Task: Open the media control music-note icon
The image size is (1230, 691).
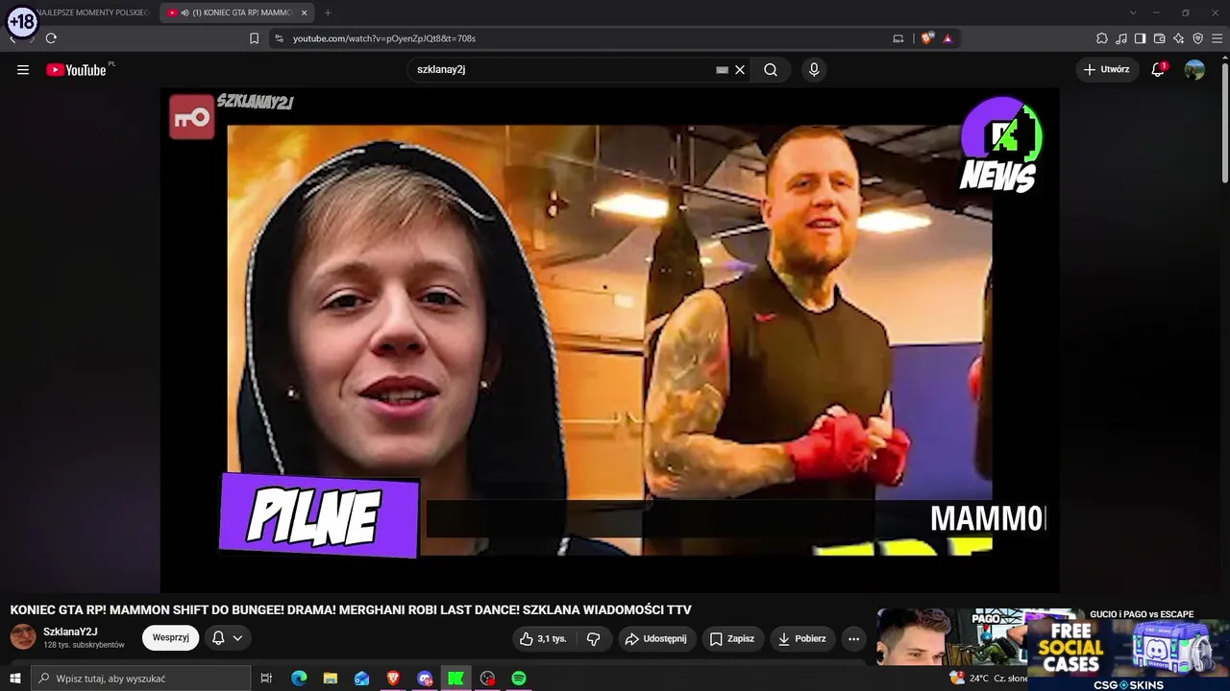Action: [x=1121, y=38]
